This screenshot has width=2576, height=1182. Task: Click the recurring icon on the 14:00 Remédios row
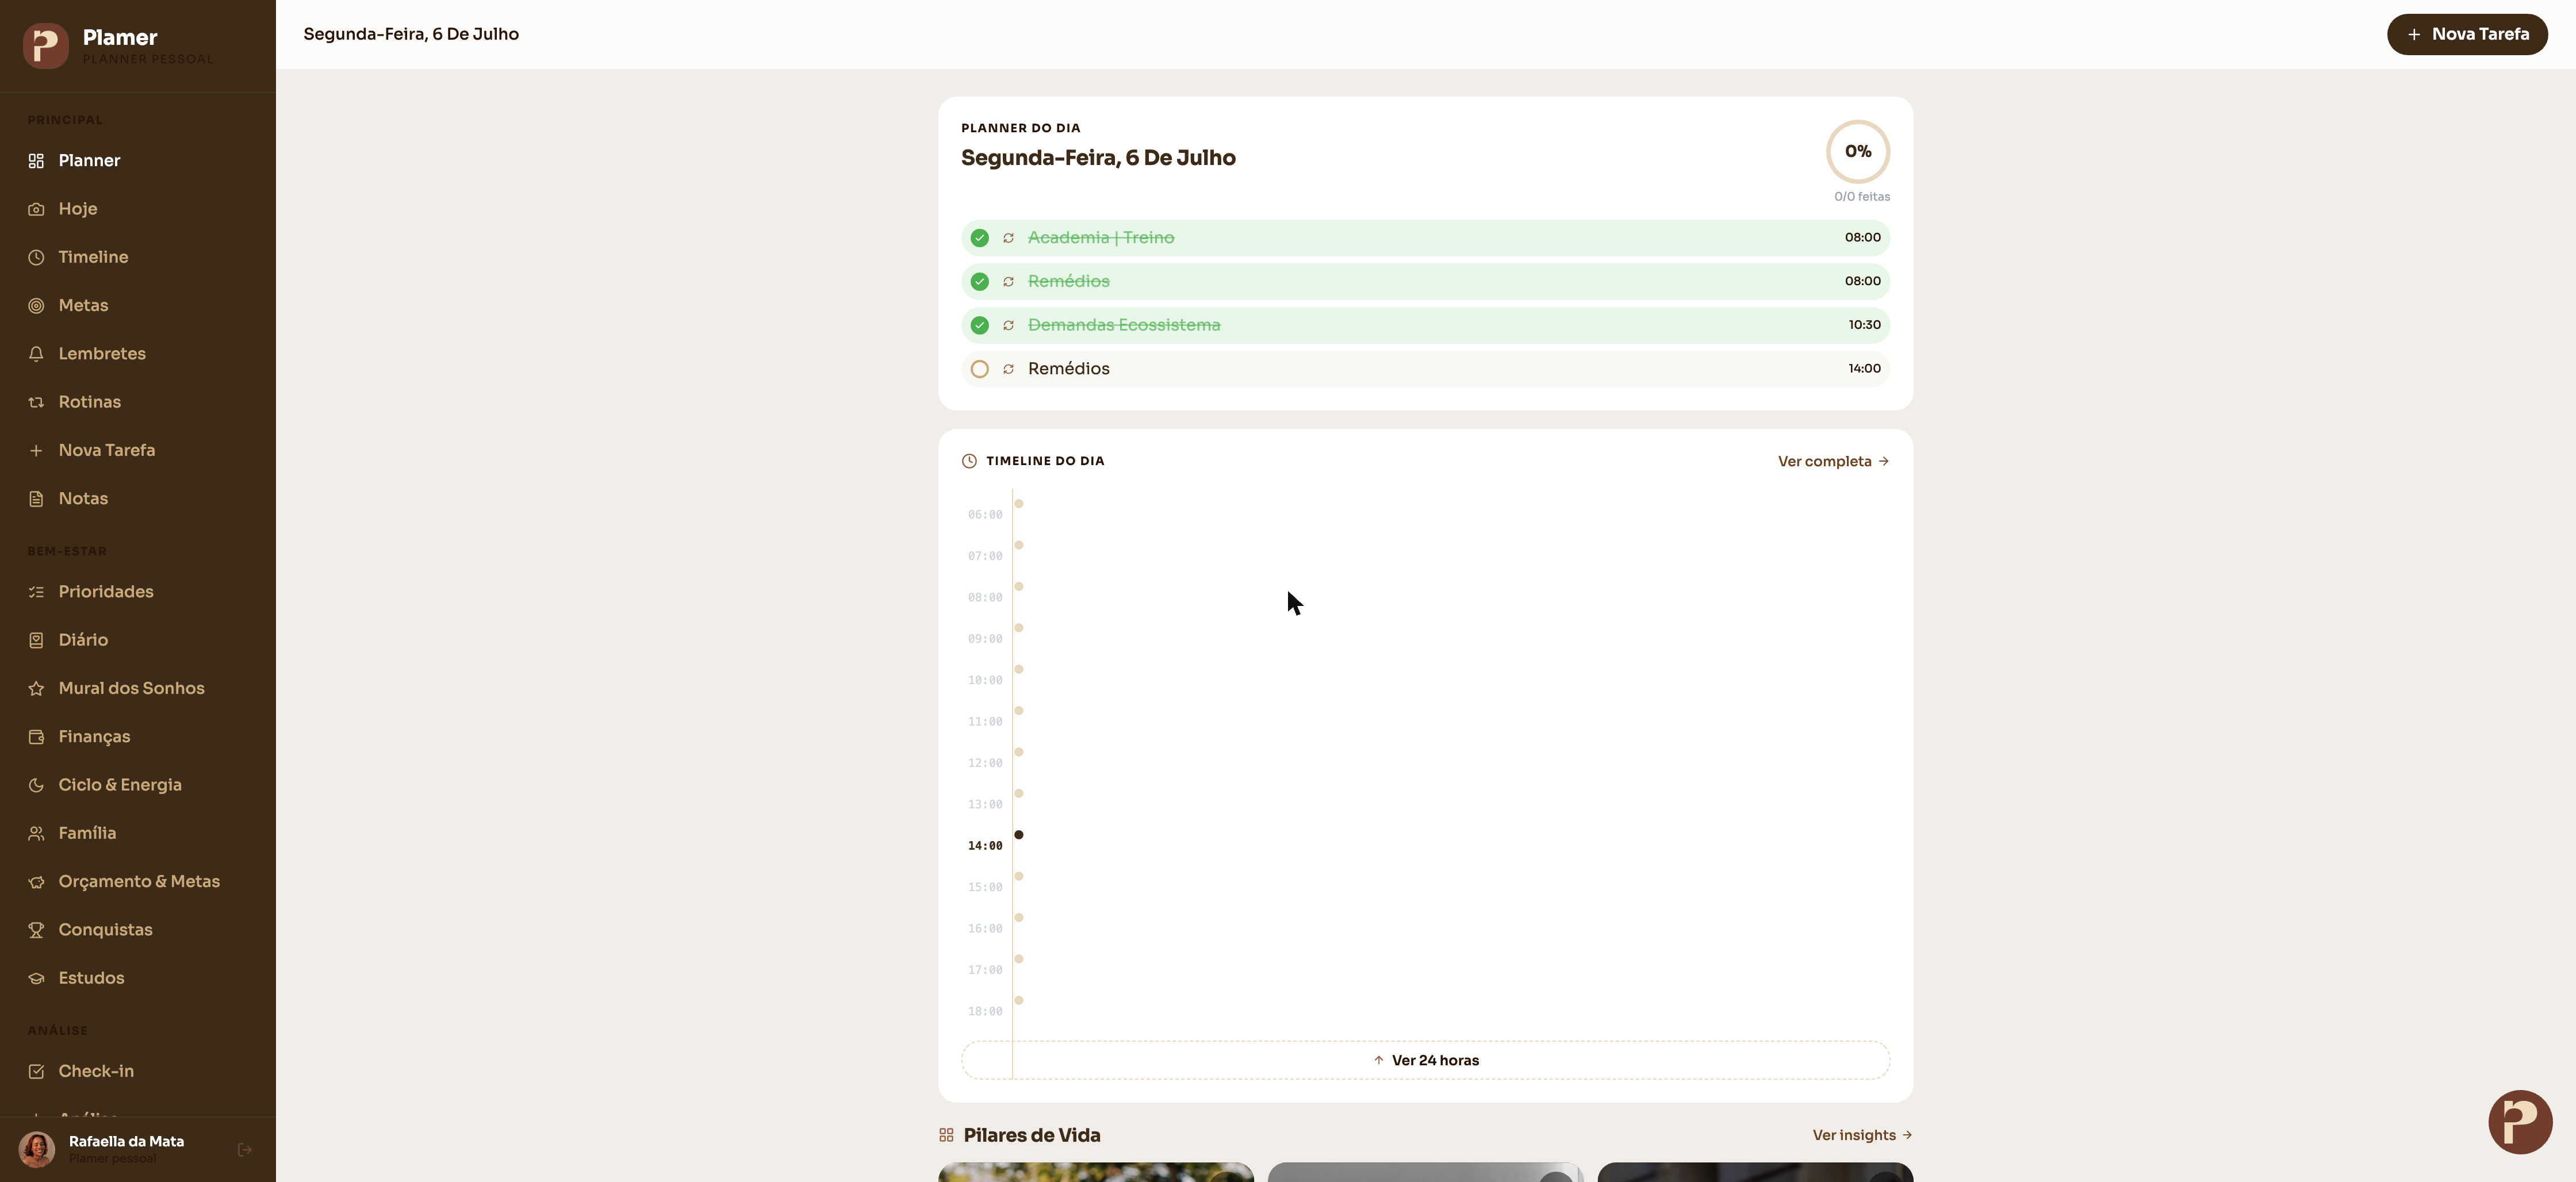tap(1008, 369)
